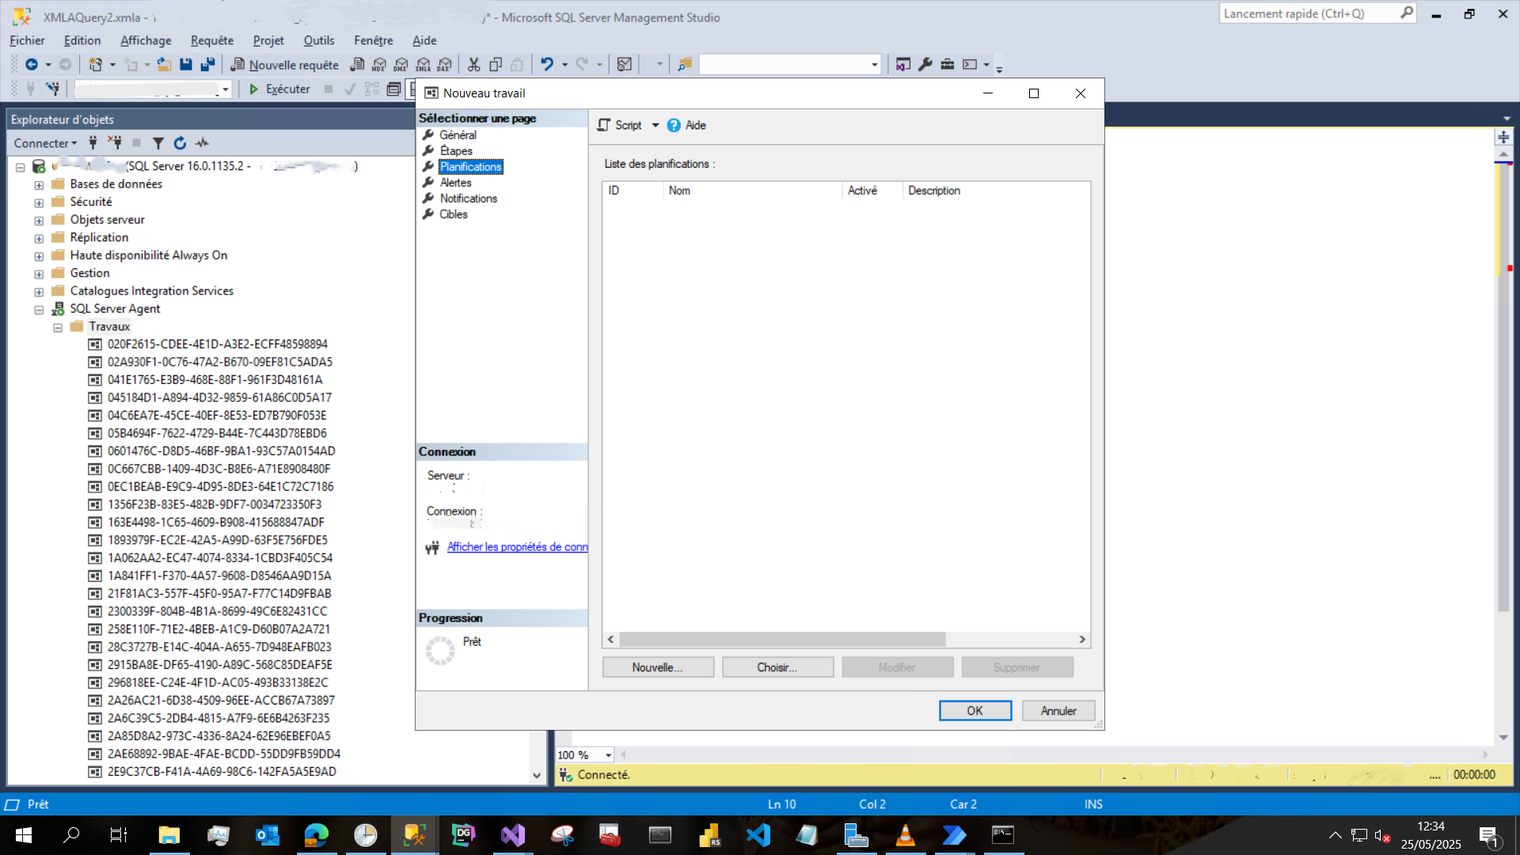The height and width of the screenshot is (855, 1520).
Task: Expand Gestion node
Action: (39, 274)
